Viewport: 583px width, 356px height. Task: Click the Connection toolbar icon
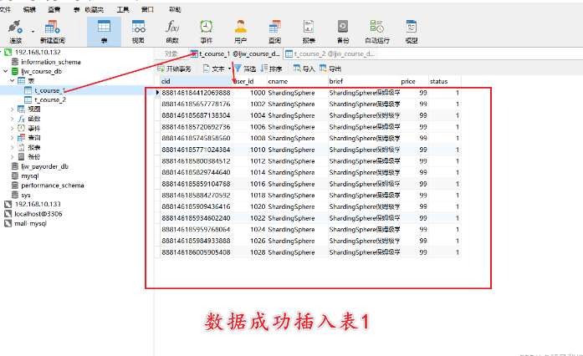coord(15,32)
